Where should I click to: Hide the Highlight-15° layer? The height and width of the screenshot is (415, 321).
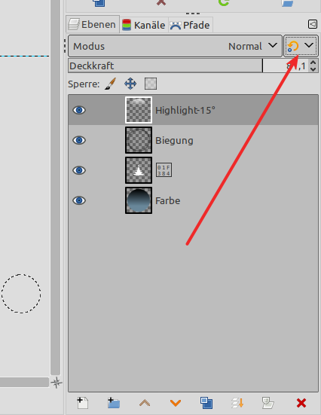79,110
